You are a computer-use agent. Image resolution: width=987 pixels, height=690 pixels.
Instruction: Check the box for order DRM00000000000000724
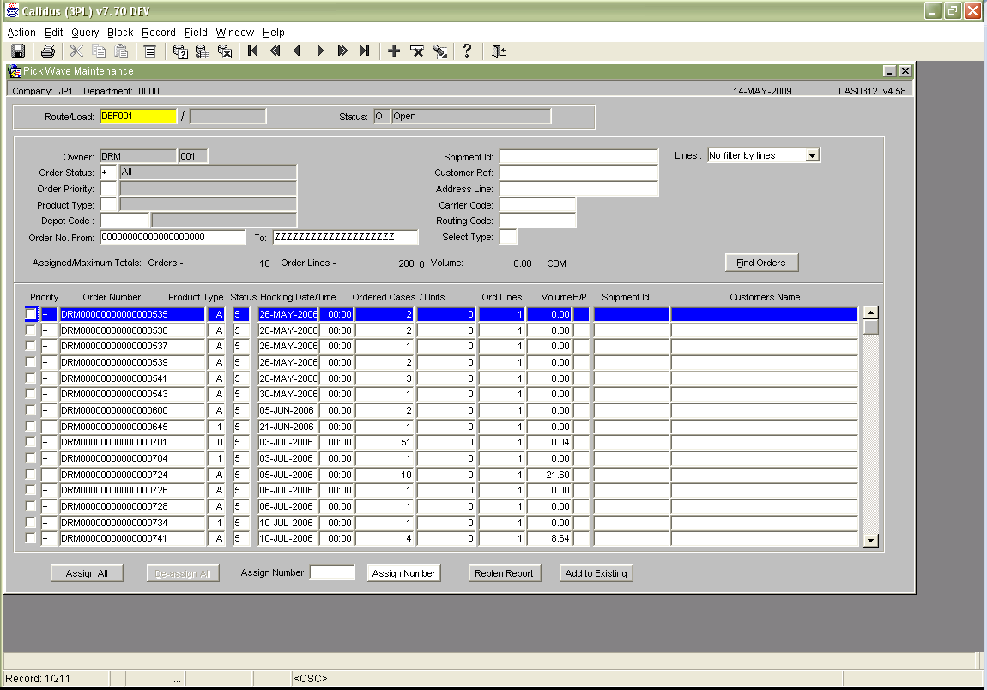tap(31, 474)
